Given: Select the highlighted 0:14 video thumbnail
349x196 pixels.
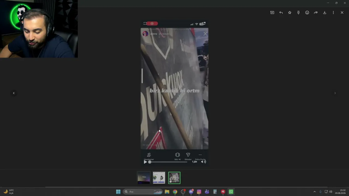Looking at the screenshot, I should (x=174, y=178).
